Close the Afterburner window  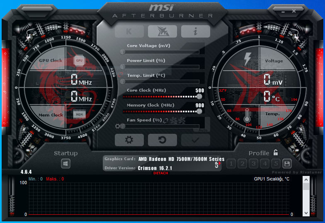[x=294, y=11]
